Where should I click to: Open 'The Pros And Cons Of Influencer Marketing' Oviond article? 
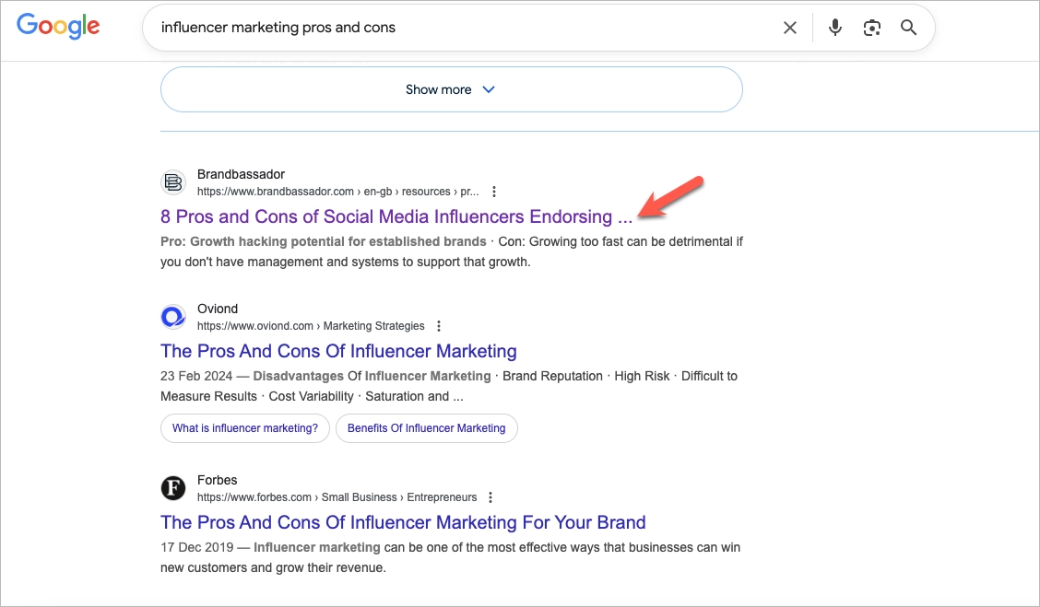pyautogui.click(x=338, y=351)
